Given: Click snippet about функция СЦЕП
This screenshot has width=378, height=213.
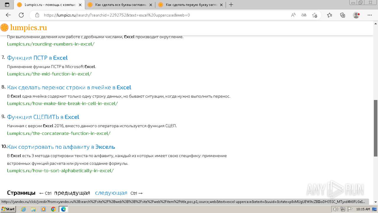Looking at the screenshot, I should click(x=92, y=126).
